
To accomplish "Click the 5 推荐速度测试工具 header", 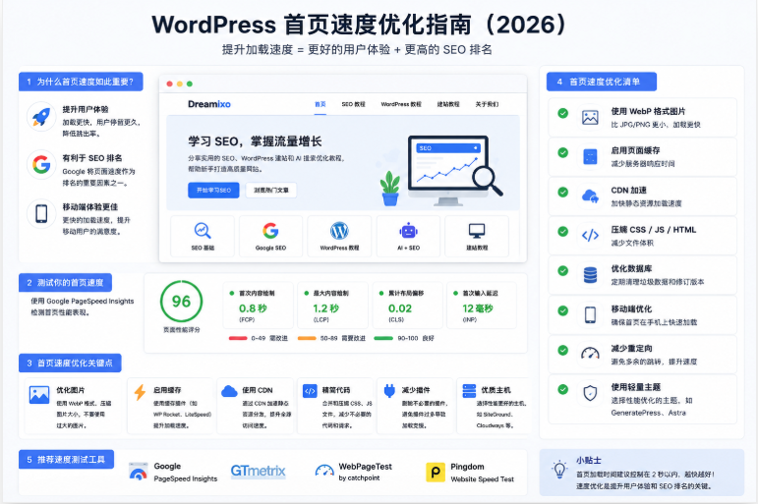I will [x=66, y=460].
